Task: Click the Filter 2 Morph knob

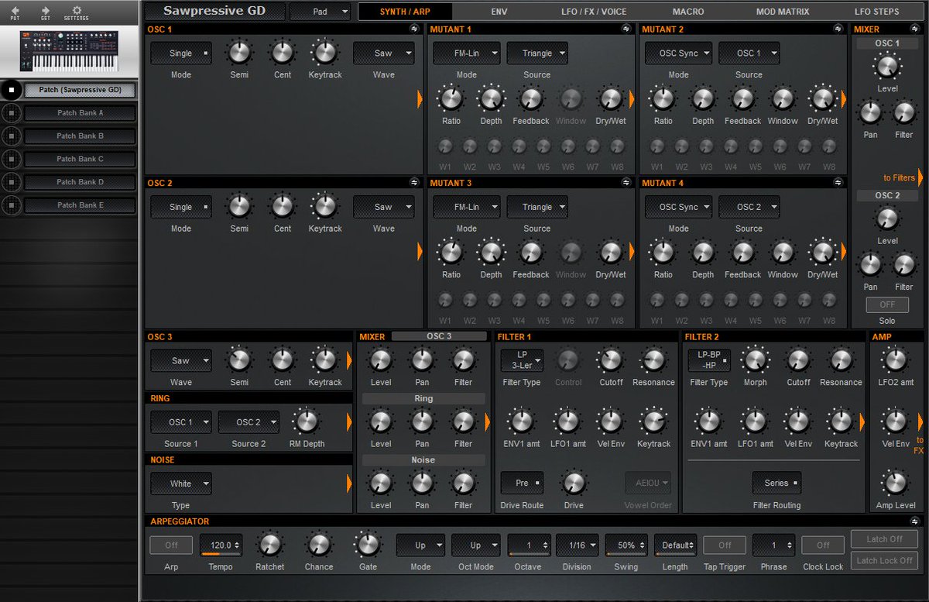Action: tap(756, 359)
